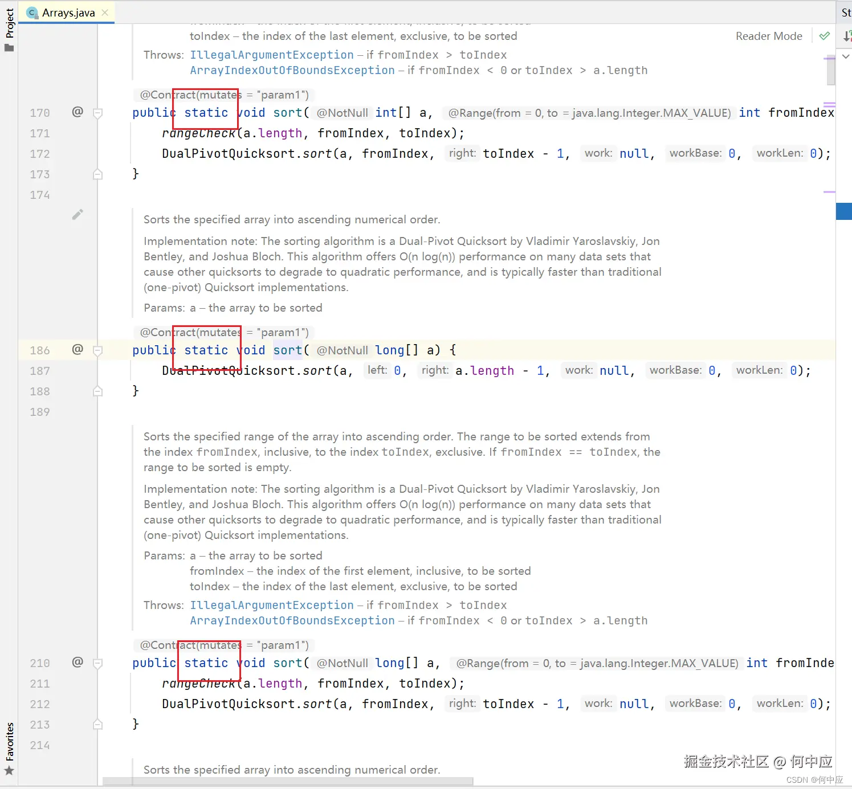Select the Arrays.java tab
Screen dimensions: 852x789
[67, 13]
